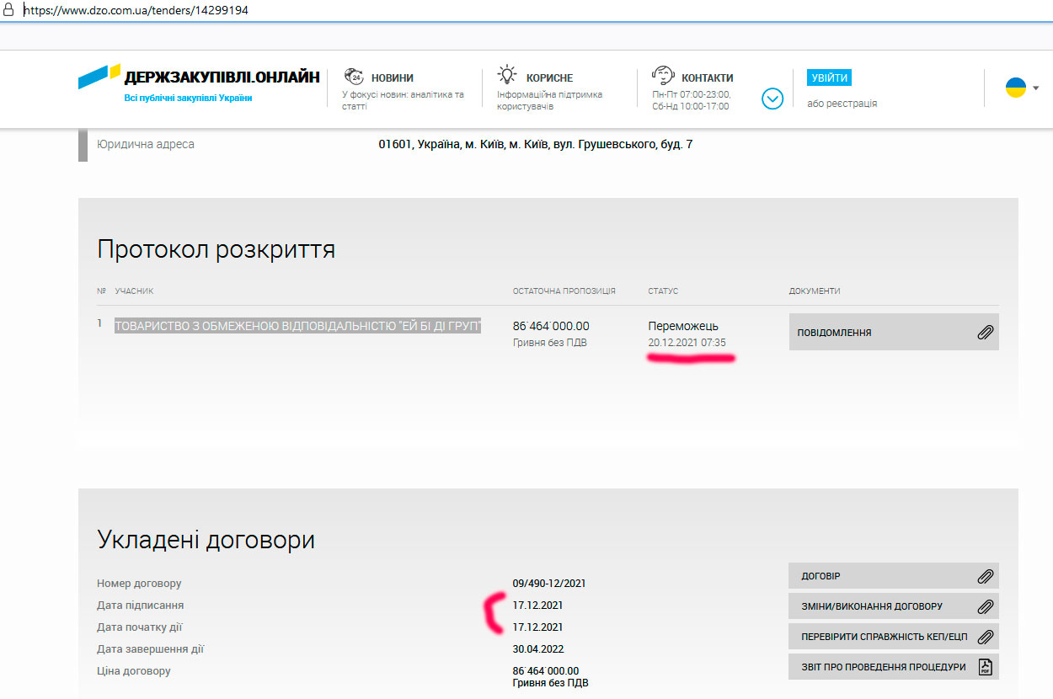Screen dimensions: 1053x699
Task: Click the lightbulb Корисне icon
Action: coord(507,74)
